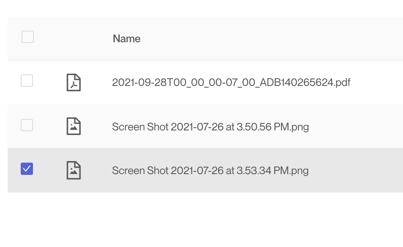Click the image thumbnail icon on the selected row
The width and height of the screenshot is (403, 247).
click(x=74, y=170)
